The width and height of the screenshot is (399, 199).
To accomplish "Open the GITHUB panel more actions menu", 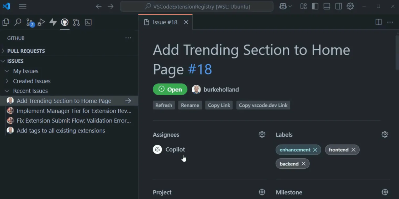I will click(x=128, y=38).
